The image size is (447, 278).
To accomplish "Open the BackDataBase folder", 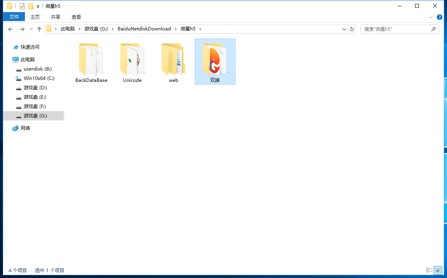I will [91, 60].
